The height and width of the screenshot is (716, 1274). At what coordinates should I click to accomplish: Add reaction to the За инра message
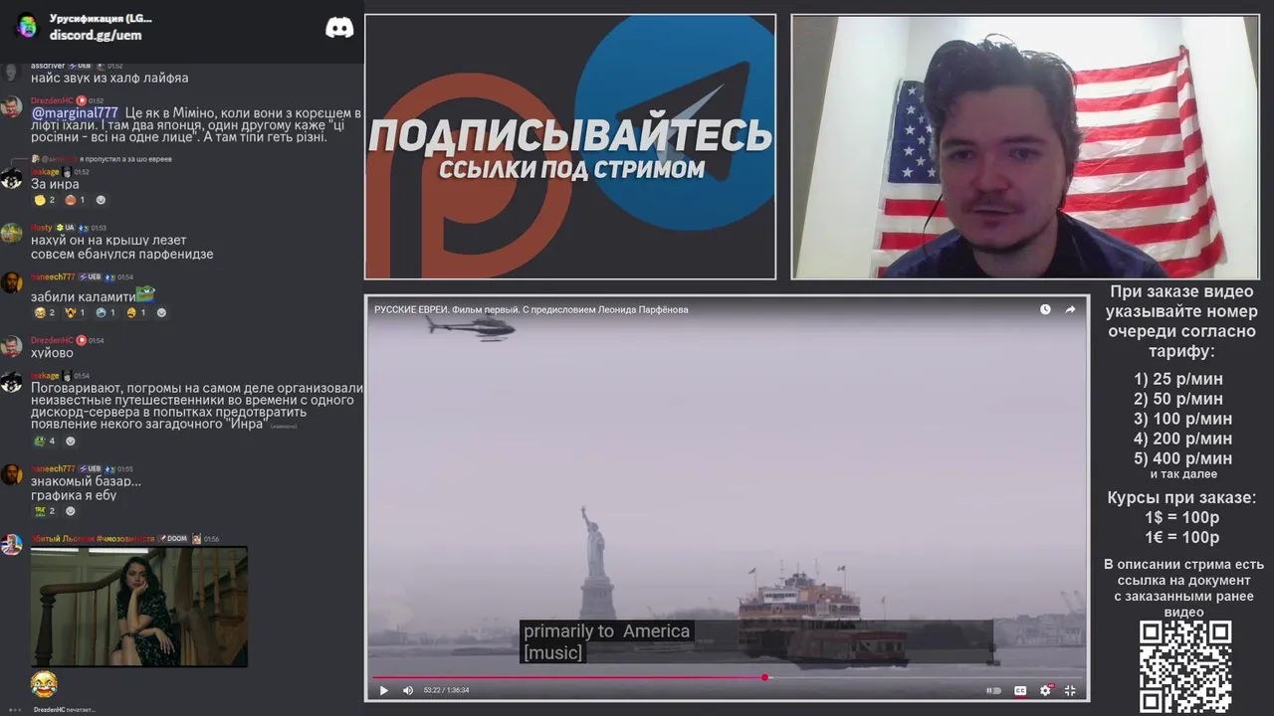pyautogui.click(x=101, y=200)
